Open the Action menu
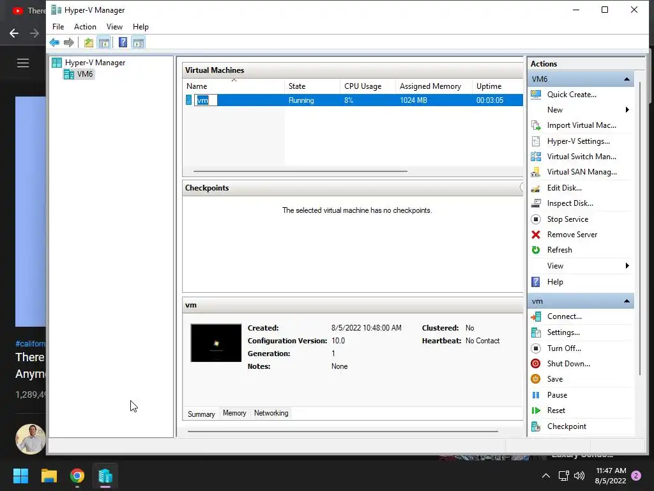The height and width of the screenshot is (491, 654). click(85, 27)
